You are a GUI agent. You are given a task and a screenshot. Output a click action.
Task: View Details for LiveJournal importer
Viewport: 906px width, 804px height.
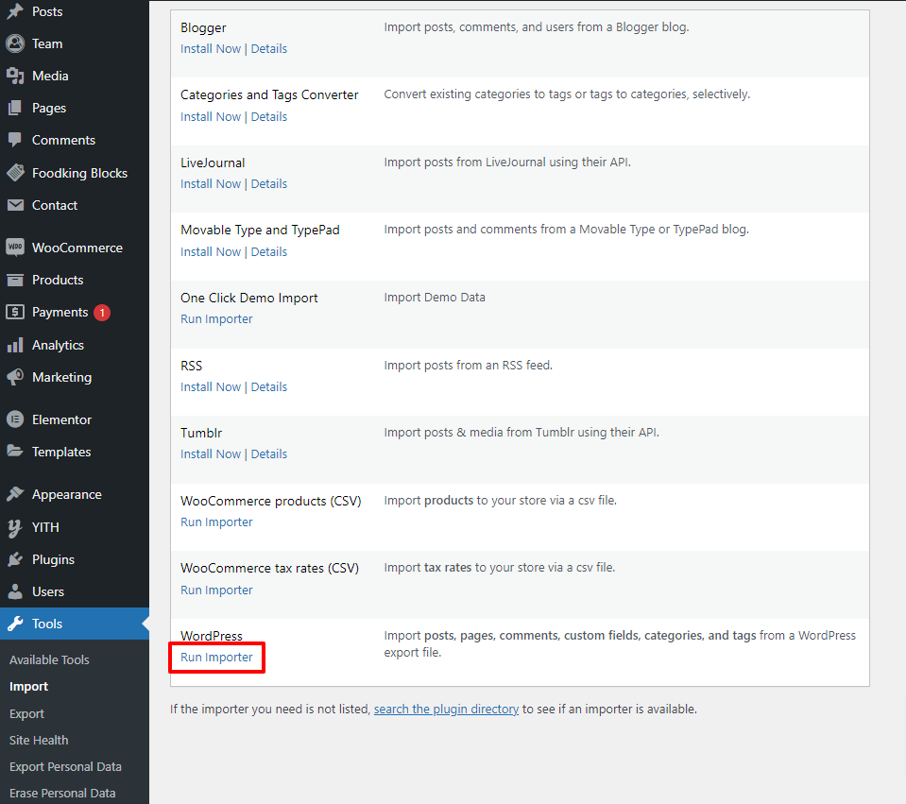[269, 183]
